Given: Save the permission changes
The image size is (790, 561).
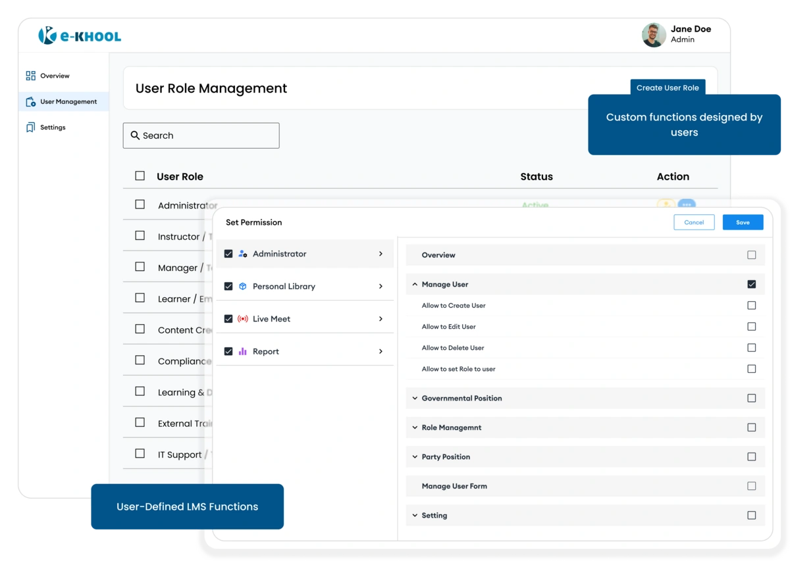Looking at the screenshot, I should pyautogui.click(x=743, y=222).
